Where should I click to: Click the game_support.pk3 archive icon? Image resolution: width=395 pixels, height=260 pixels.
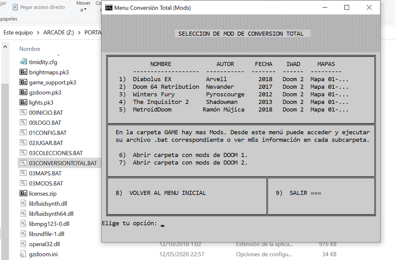click(x=23, y=82)
